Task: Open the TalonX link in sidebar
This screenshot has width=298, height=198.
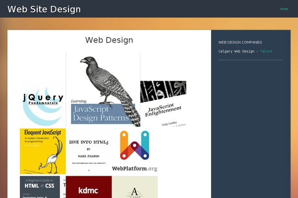Action: pyautogui.click(x=266, y=51)
